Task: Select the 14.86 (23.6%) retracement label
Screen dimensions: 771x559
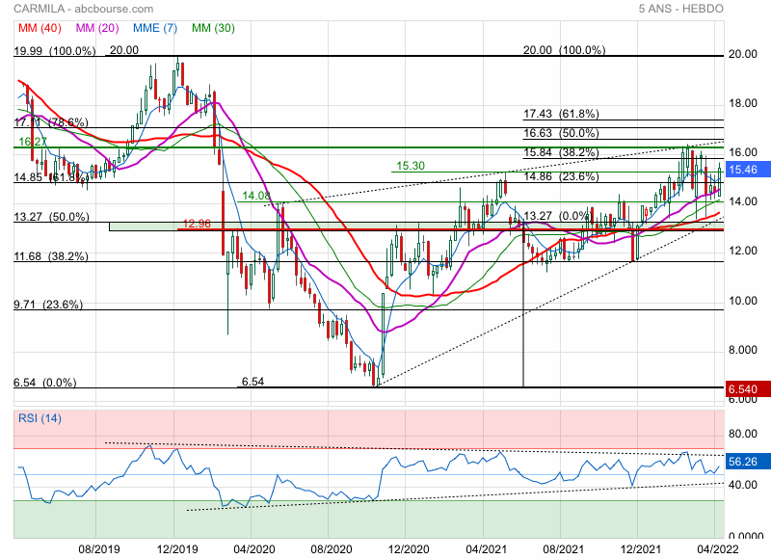Action: (561, 176)
